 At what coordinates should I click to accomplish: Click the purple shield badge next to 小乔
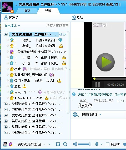[24, 69]
